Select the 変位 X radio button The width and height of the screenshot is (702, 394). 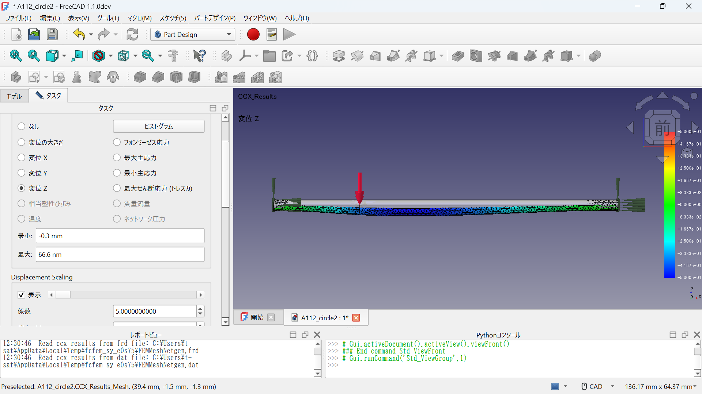pyautogui.click(x=22, y=158)
